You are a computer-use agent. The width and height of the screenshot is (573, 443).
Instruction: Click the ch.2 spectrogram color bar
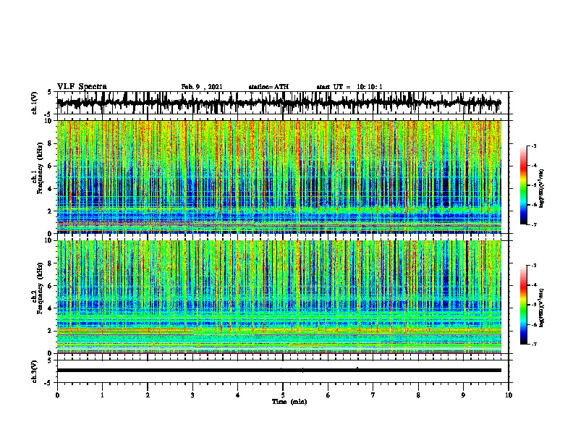point(523,305)
